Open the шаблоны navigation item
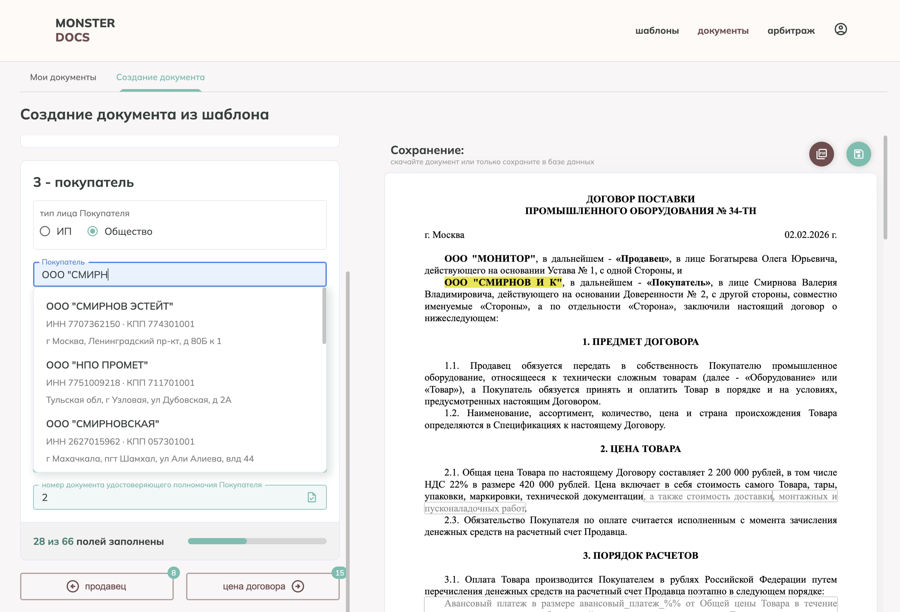 click(657, 31)
